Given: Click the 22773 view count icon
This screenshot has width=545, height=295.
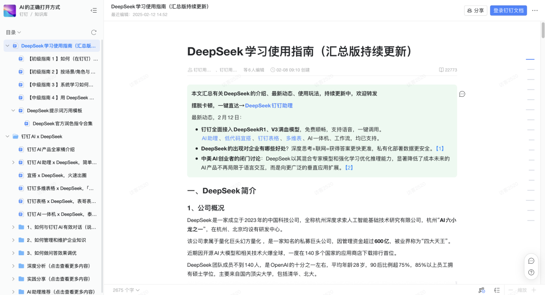Looking at the screenshot, I should [x=441, y=69].
